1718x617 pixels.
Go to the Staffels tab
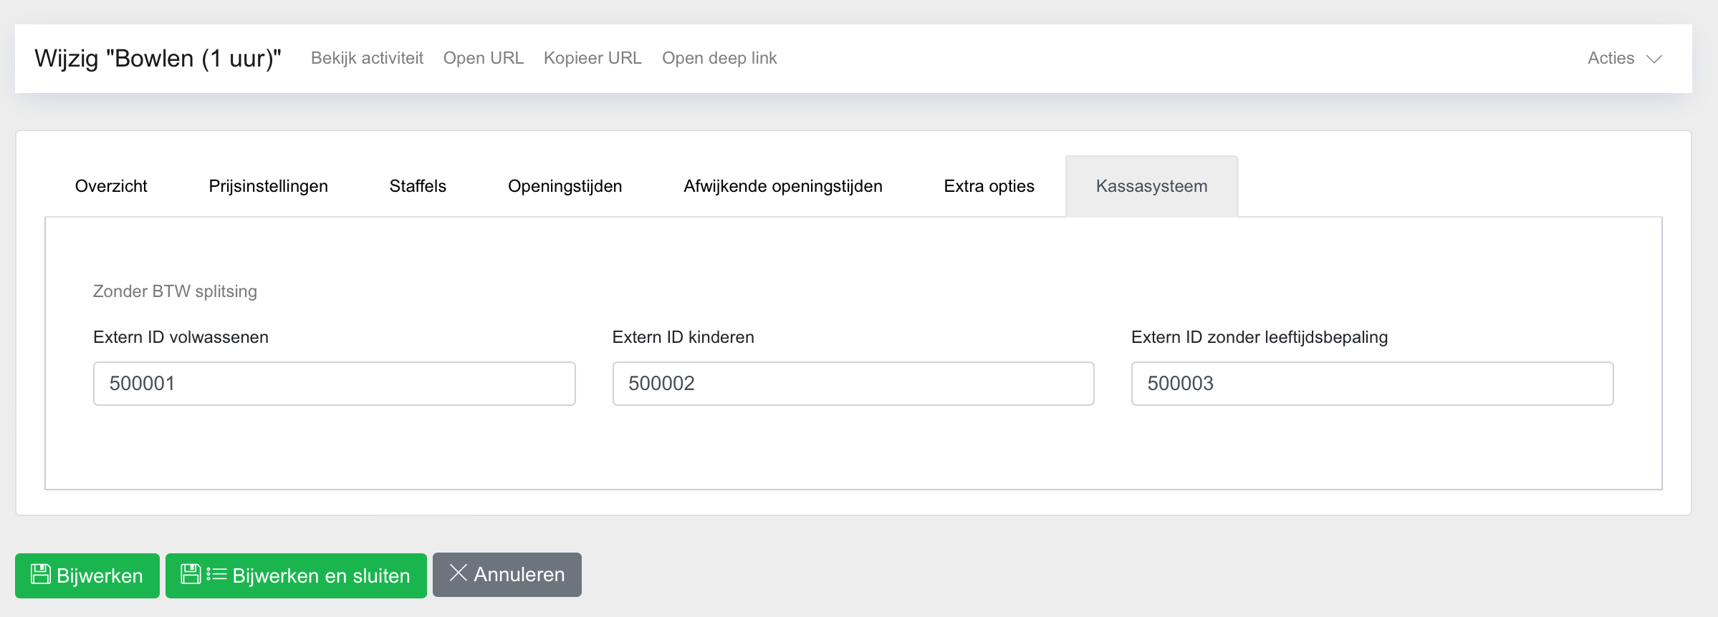[418, 186]
